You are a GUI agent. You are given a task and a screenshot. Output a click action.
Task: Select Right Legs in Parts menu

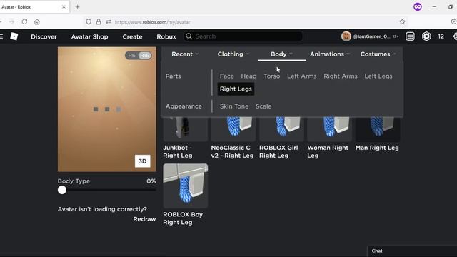236,89
